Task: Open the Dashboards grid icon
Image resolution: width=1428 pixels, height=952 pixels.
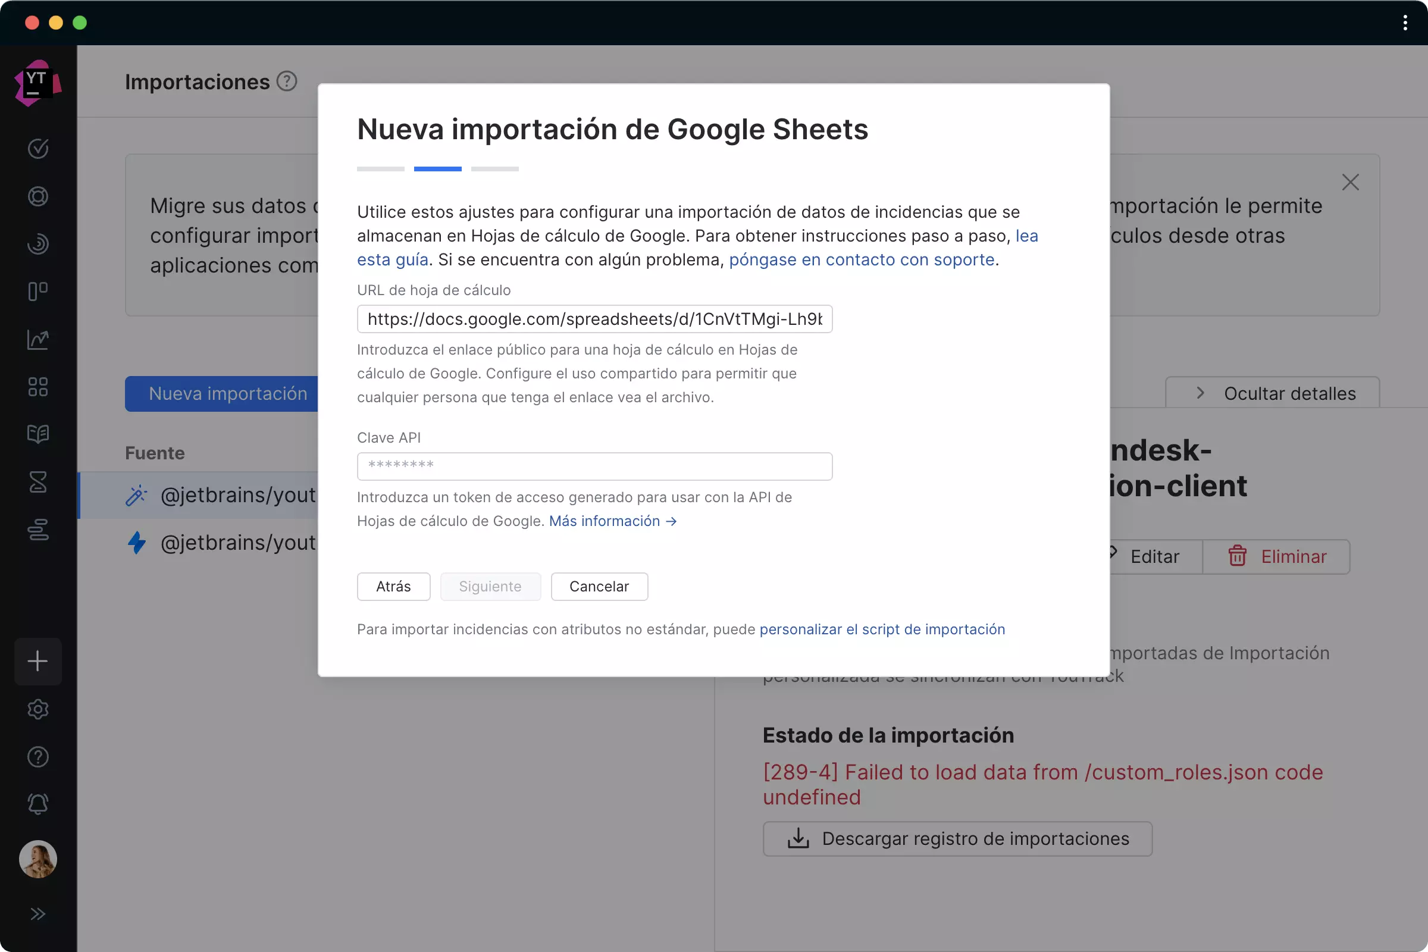Action: coord(38,387)
